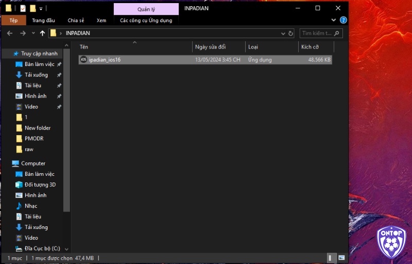Open pinned Tài liệu under quick access

33,86
